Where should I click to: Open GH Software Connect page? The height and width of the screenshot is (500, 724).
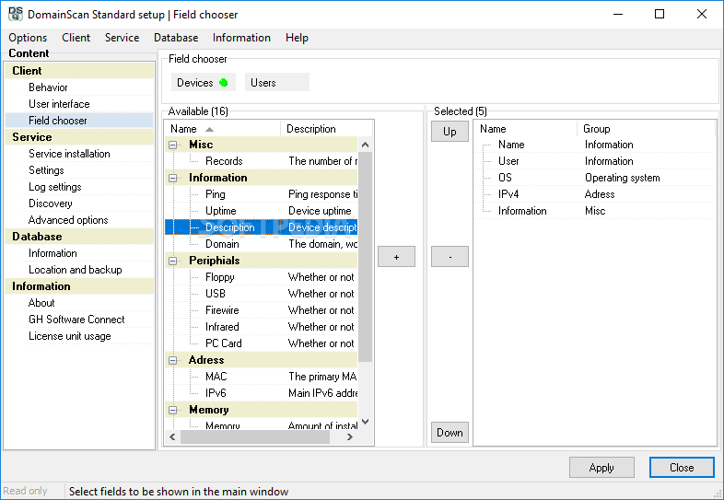pos(76,320)
